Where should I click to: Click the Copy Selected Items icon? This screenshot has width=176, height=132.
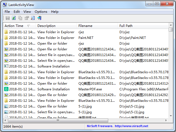point(20,18)
